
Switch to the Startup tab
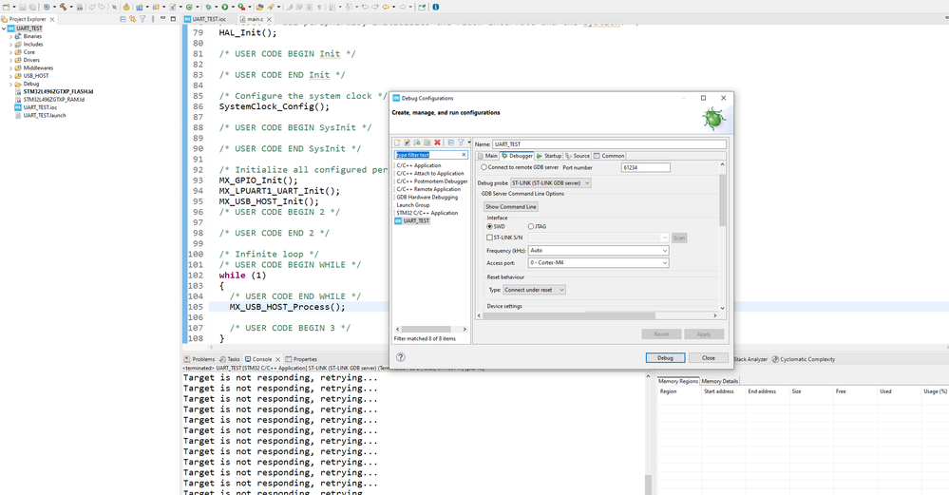549,156
